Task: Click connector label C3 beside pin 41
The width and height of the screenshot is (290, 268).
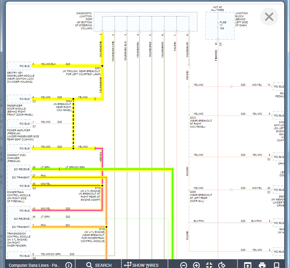Action: [220, 44]
